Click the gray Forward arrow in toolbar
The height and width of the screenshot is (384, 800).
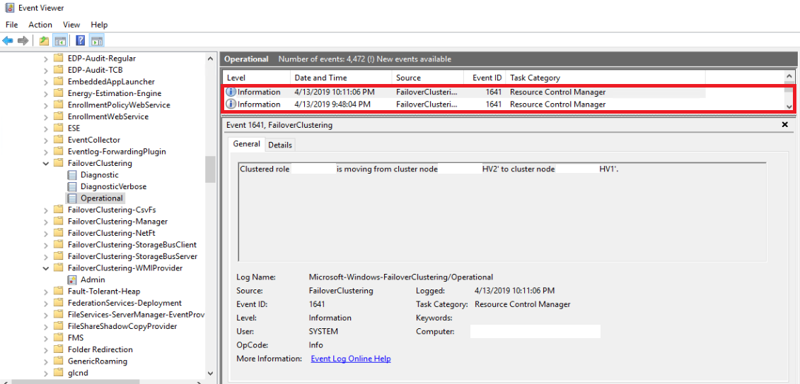click(23, 40)
